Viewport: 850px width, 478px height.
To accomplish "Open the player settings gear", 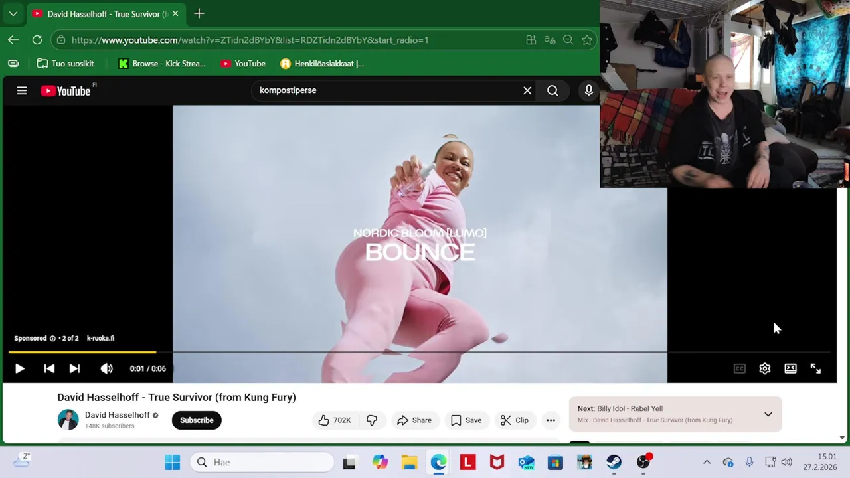I will pyautogui.click(x=764, y=368).
